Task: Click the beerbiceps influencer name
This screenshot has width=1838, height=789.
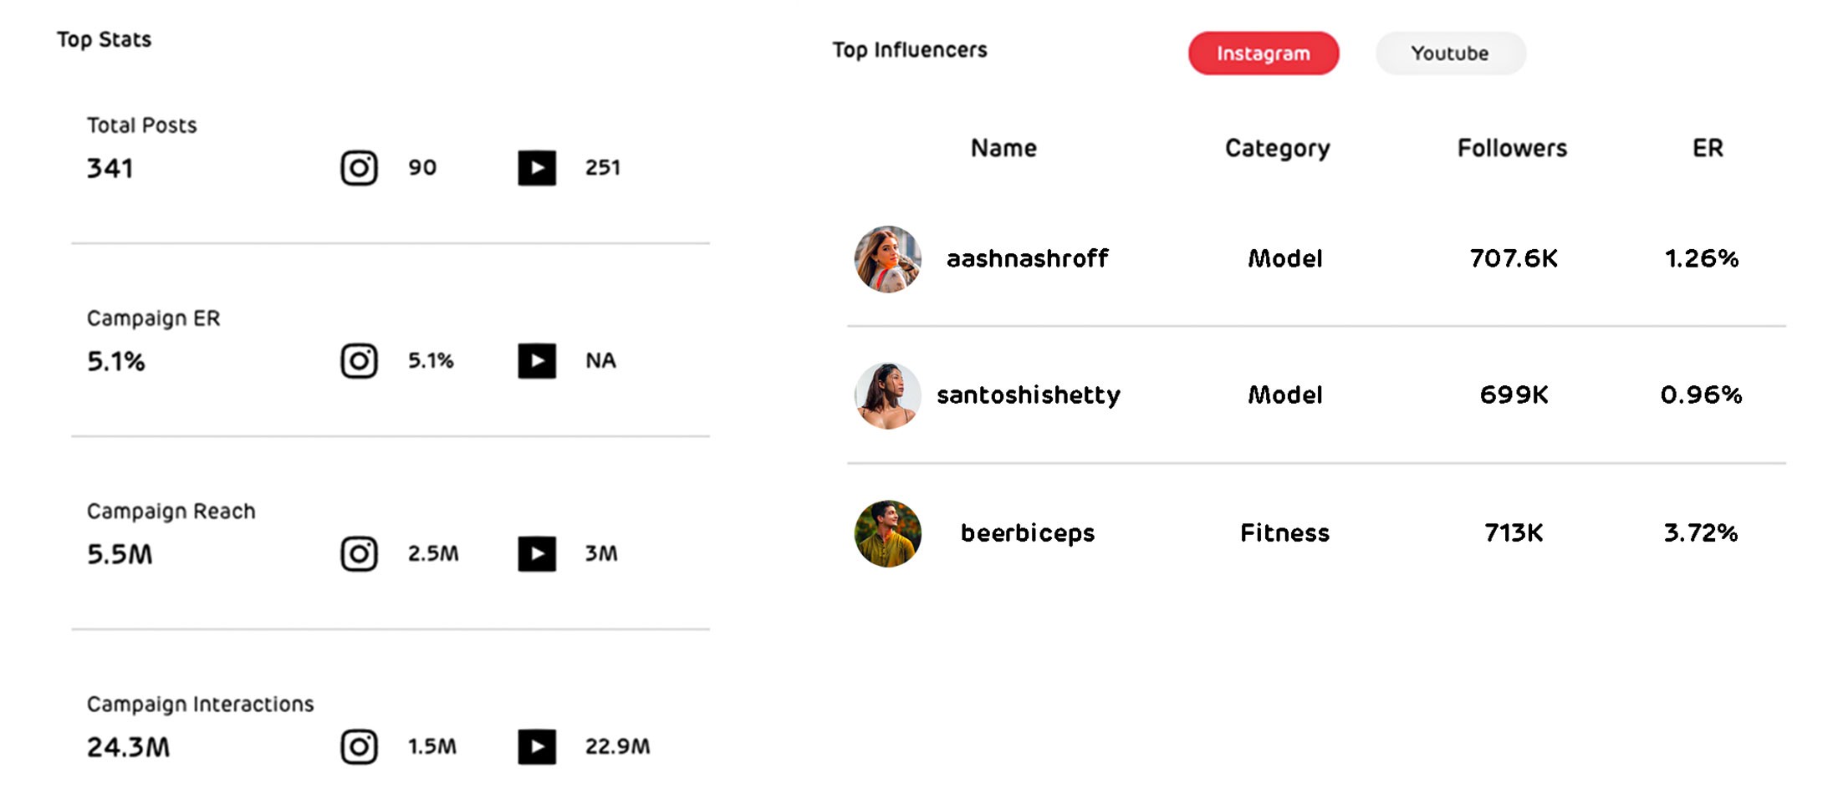Action: [x=1027, y=533]
